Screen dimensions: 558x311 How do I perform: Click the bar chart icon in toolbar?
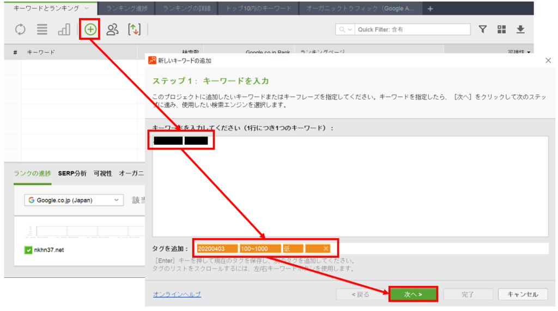coord(64,29)
